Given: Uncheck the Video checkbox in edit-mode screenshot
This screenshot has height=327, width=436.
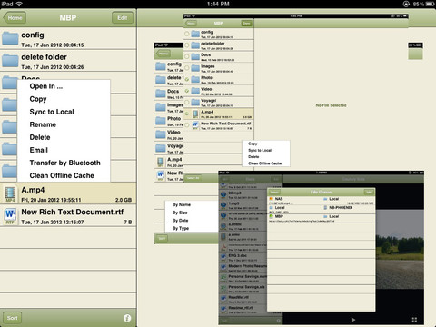Looking at the screenshot, I should coord(187,91).
